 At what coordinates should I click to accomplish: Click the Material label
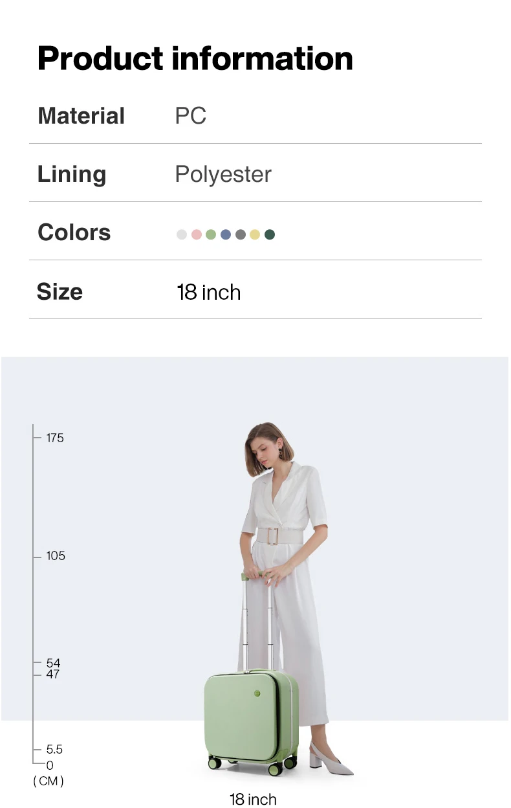[x=82, y=116]
